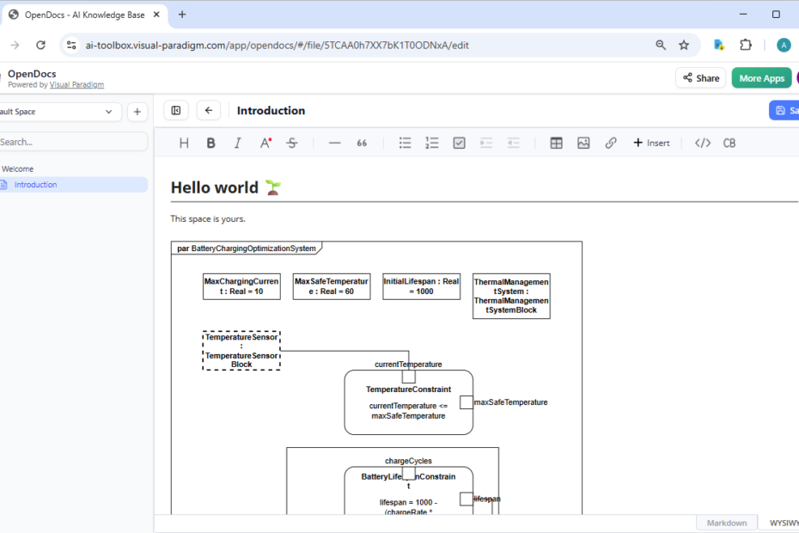799x533 pixels.
Task: Open the Insert menu
Action: (651, 143)
